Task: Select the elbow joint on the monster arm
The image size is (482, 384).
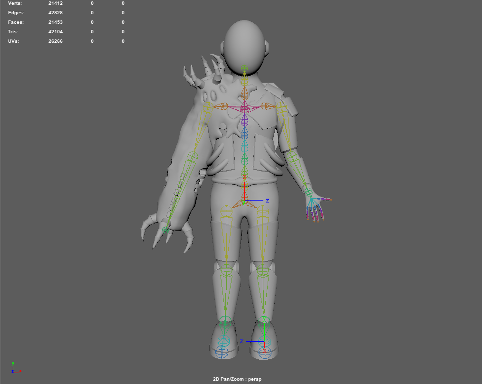Action: (x=192, y=156)
